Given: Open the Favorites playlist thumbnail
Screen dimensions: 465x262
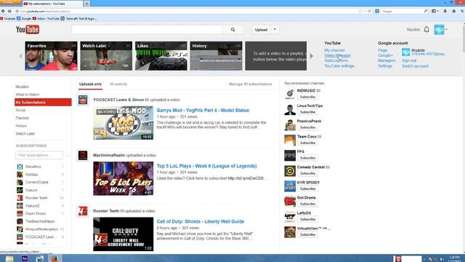Looking at the screenshot, I should [51, 56].
